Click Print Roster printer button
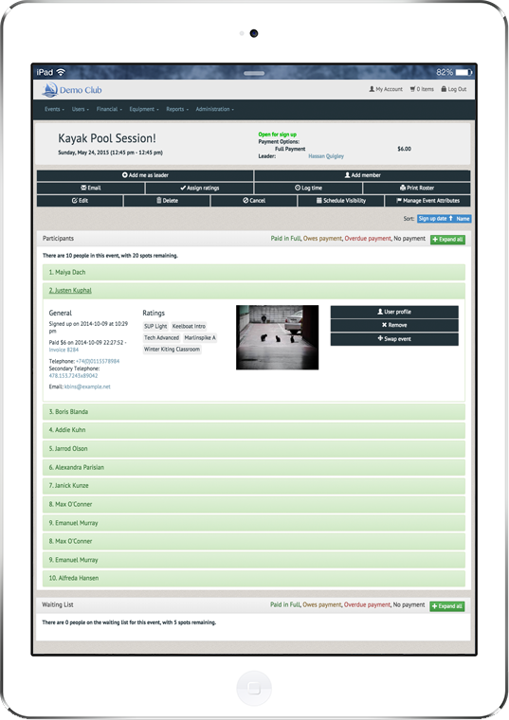509x720 pixels. coord(417,188)
